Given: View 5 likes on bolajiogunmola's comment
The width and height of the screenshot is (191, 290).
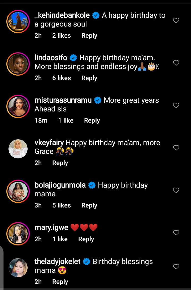Looking at the screenshot, I should 62,205.
